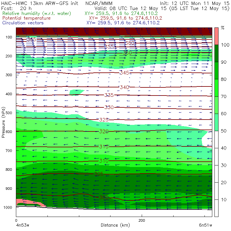This screenshot has width=231, height=231.
Task: Click the darkest green 90–100% colorbar segment
Action: pyautogui.click(x=216, y=53)
